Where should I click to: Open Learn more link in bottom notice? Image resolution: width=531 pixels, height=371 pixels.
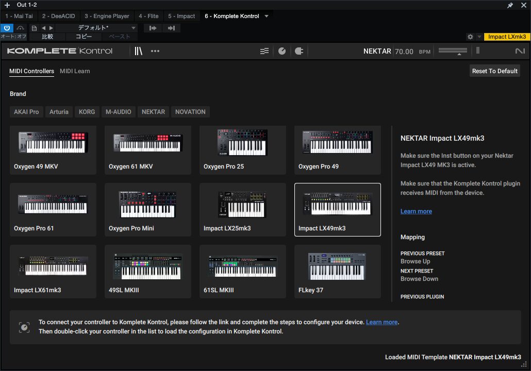click(381, 322)
